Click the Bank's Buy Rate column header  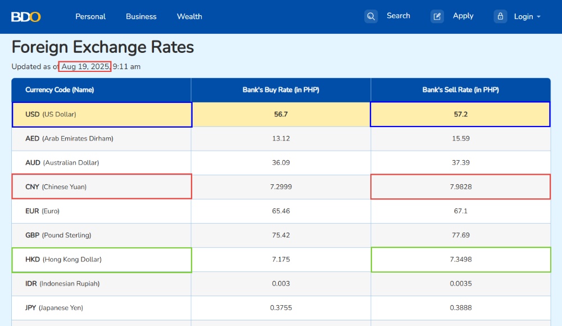[281, 90]
